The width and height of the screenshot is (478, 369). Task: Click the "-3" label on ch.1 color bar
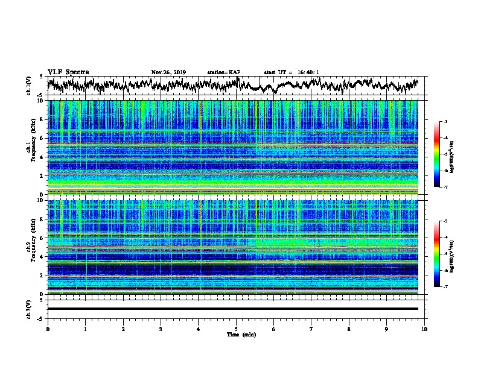[x=445, y=122]
